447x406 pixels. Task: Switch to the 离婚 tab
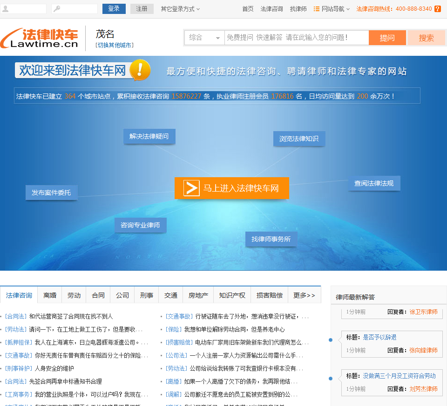50,295
